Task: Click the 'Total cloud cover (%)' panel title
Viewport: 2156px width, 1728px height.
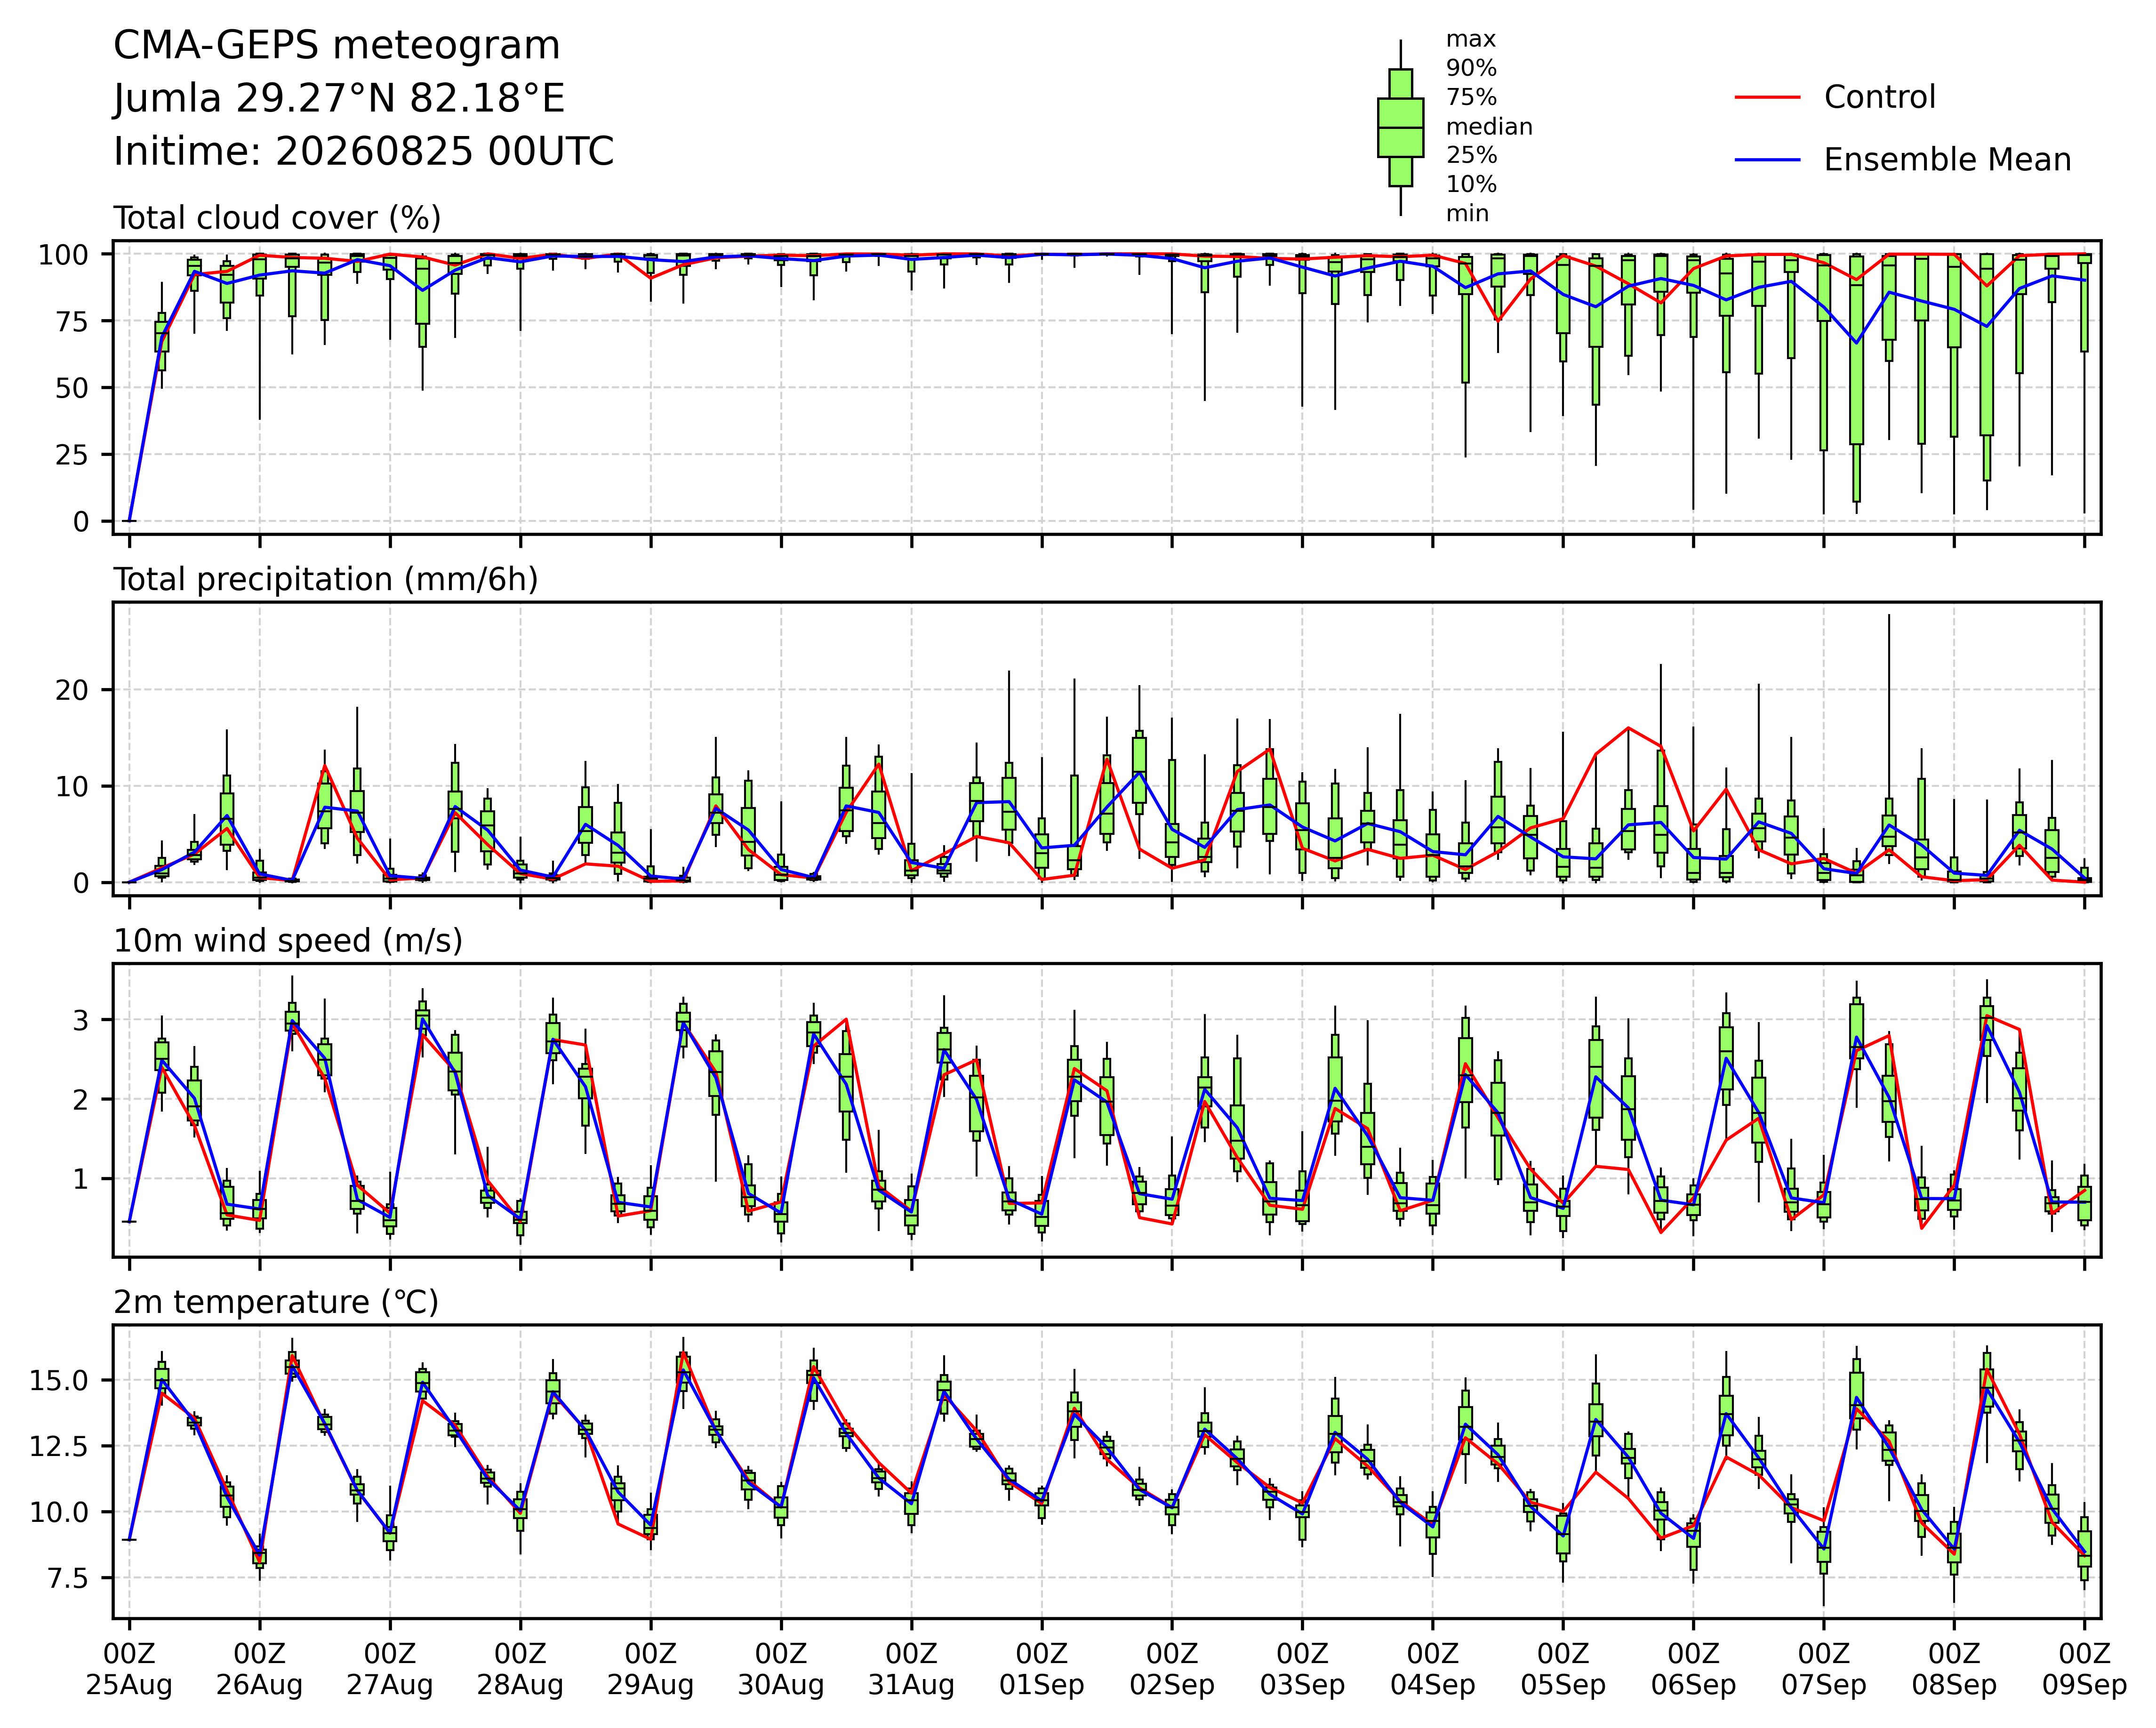Action: click(x=277, y=218)
